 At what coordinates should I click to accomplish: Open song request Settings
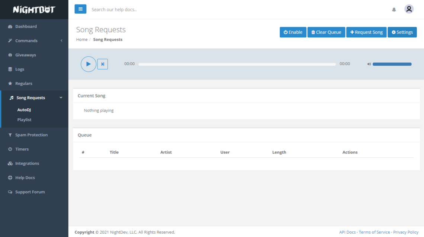[402, 32]
